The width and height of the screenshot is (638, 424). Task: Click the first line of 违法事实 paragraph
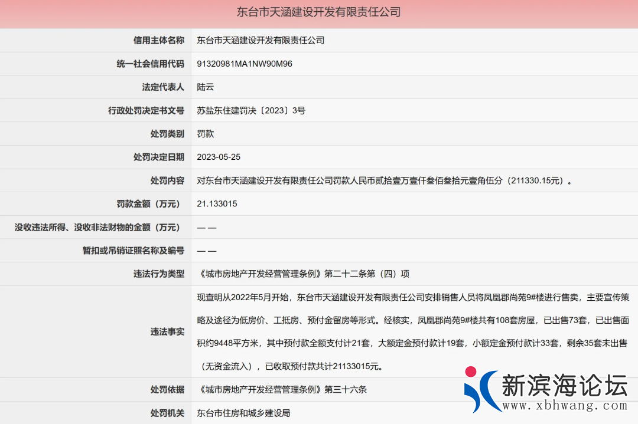click(412, 298)
